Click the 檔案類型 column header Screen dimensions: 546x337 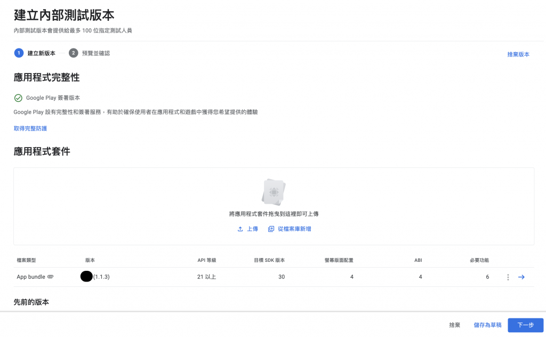(27, 260)
